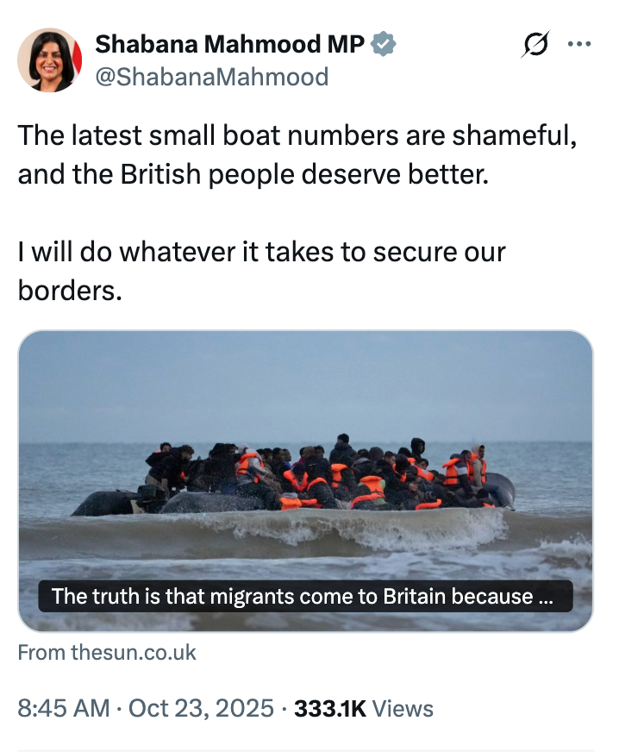The height and width of the screenshot is (752, 619).
Task: Open the 333.1K view count
Action: [330, 709]
